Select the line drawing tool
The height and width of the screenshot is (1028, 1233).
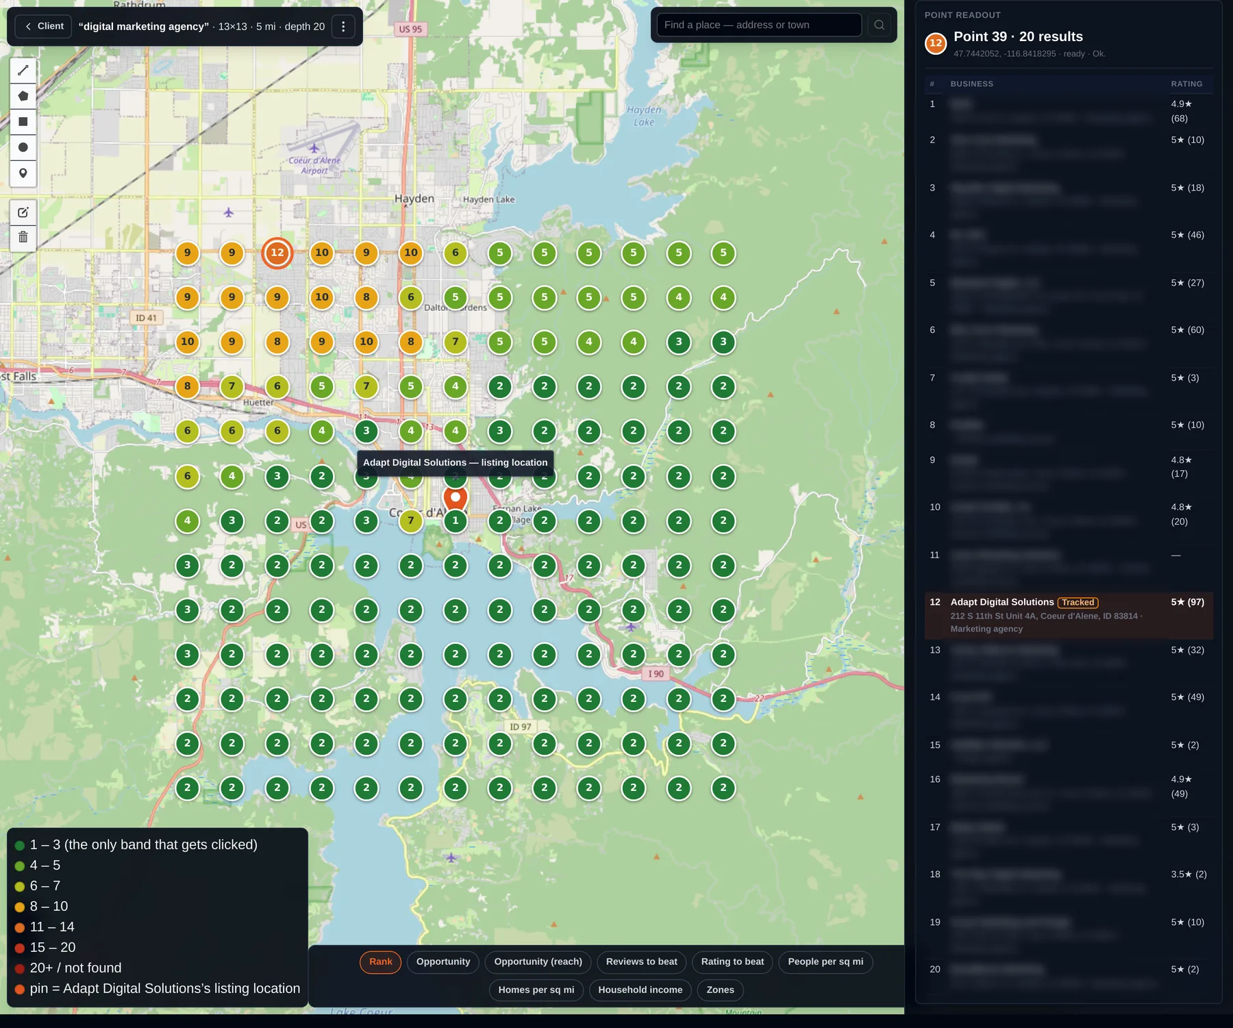23,70
